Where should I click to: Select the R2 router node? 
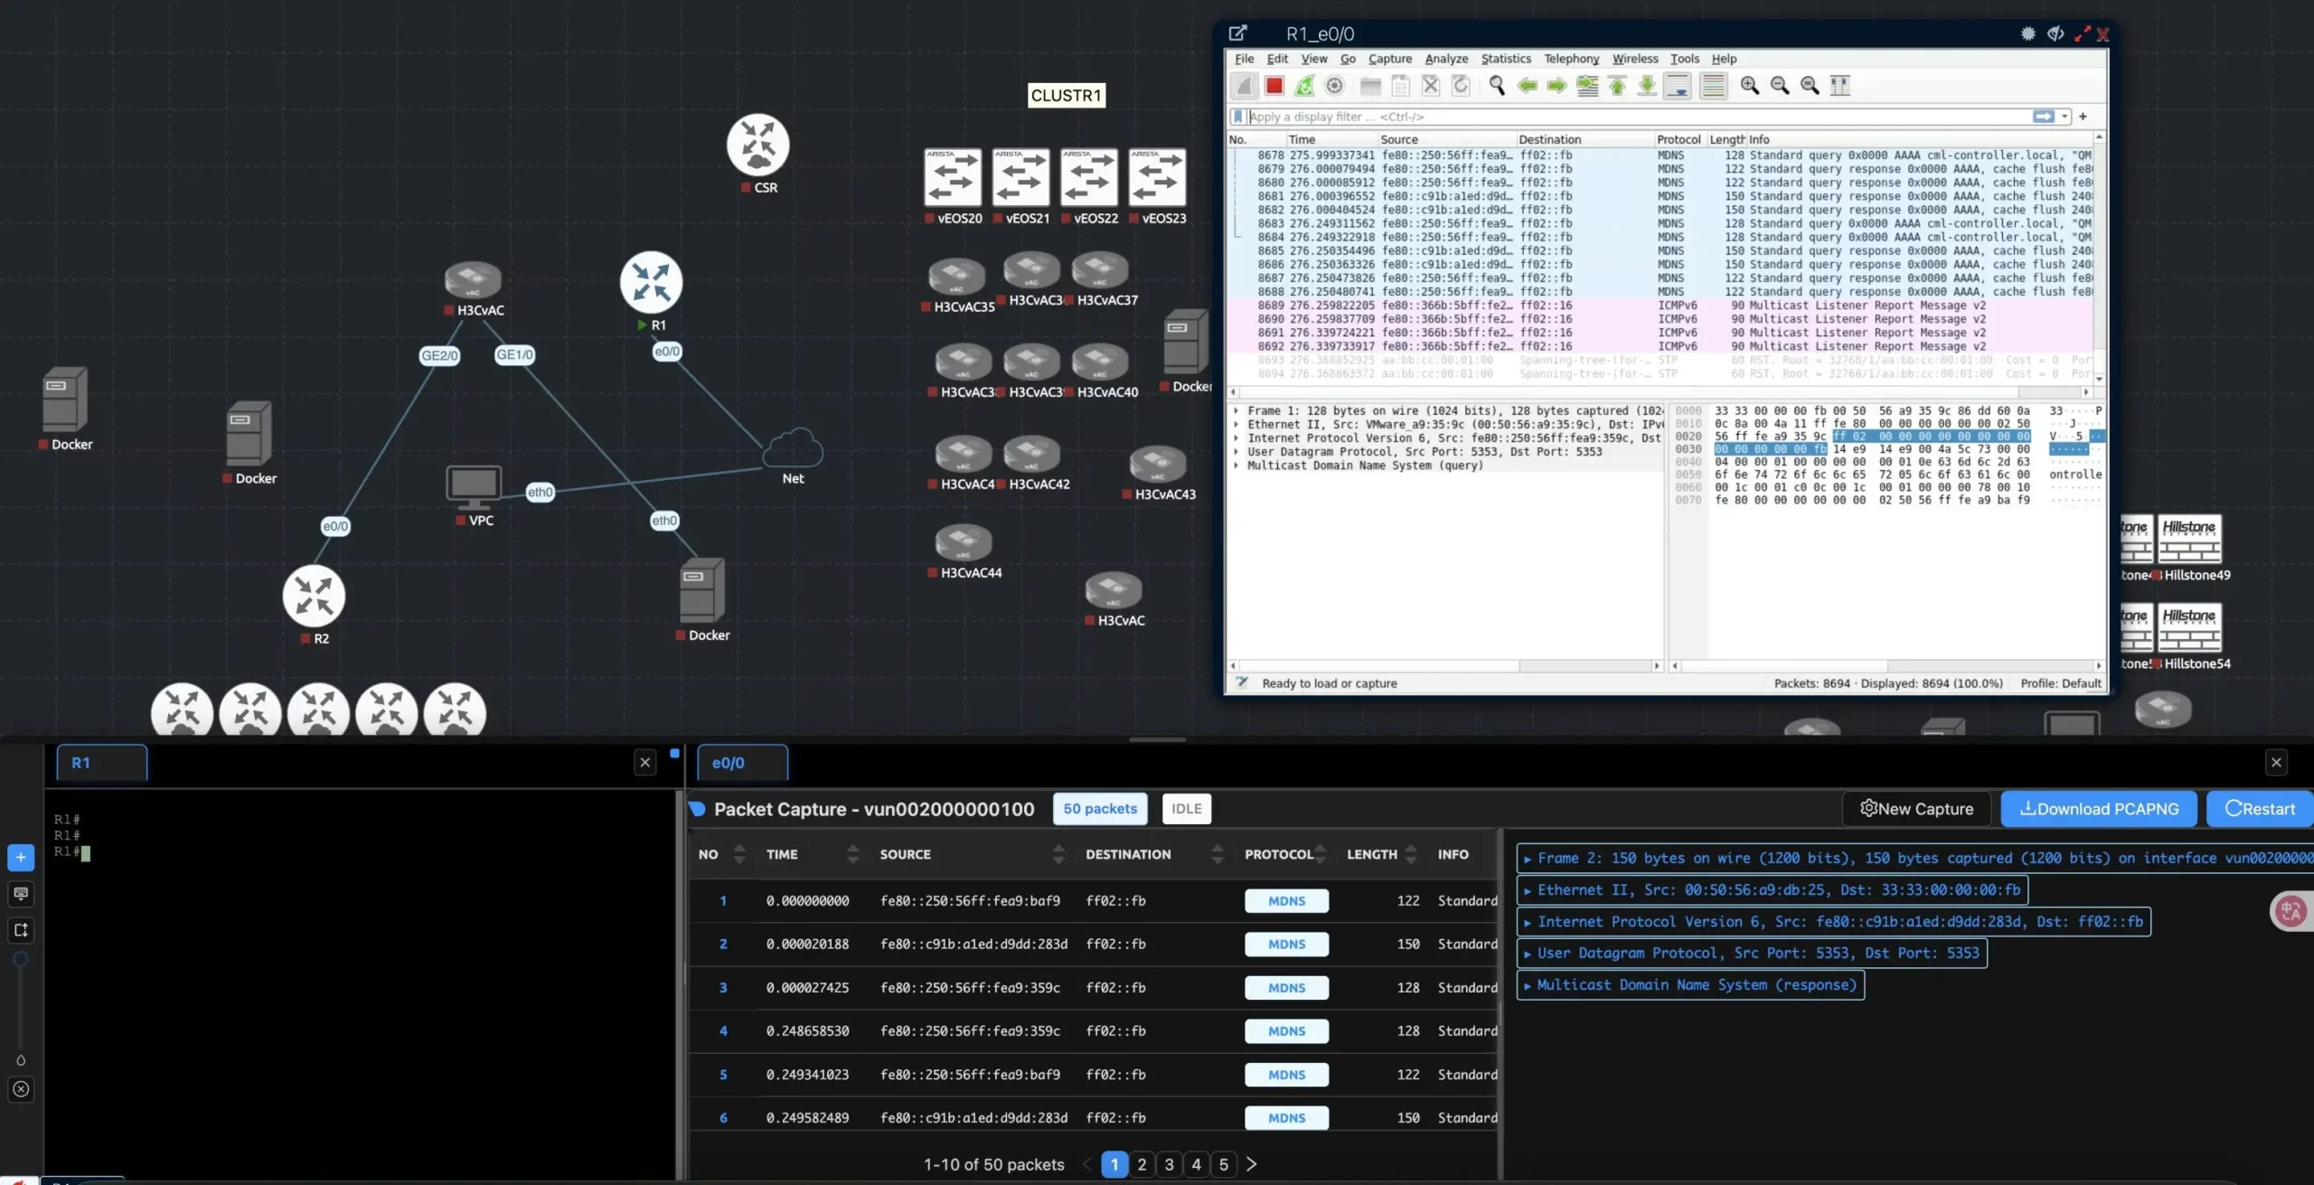(314, 597)
